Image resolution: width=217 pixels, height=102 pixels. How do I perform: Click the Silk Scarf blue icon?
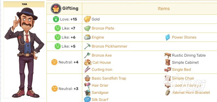coord(87,99)
